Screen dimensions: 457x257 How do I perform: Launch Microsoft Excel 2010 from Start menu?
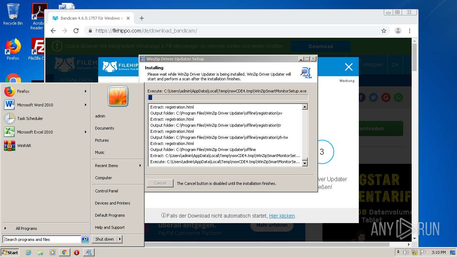pos(45,132)
